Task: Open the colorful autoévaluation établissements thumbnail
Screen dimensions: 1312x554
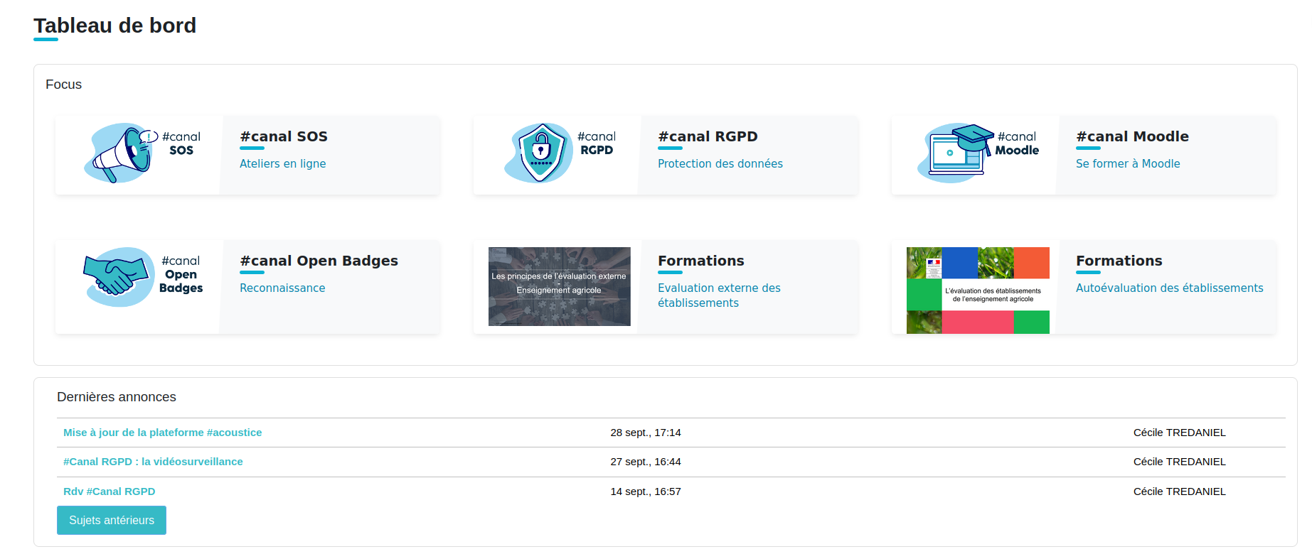Action: coord(977,290)
